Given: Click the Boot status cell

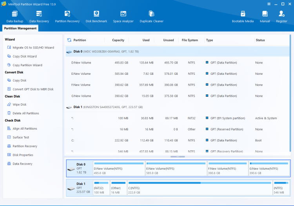Looking at the screenshot, I should click(258, 140).
